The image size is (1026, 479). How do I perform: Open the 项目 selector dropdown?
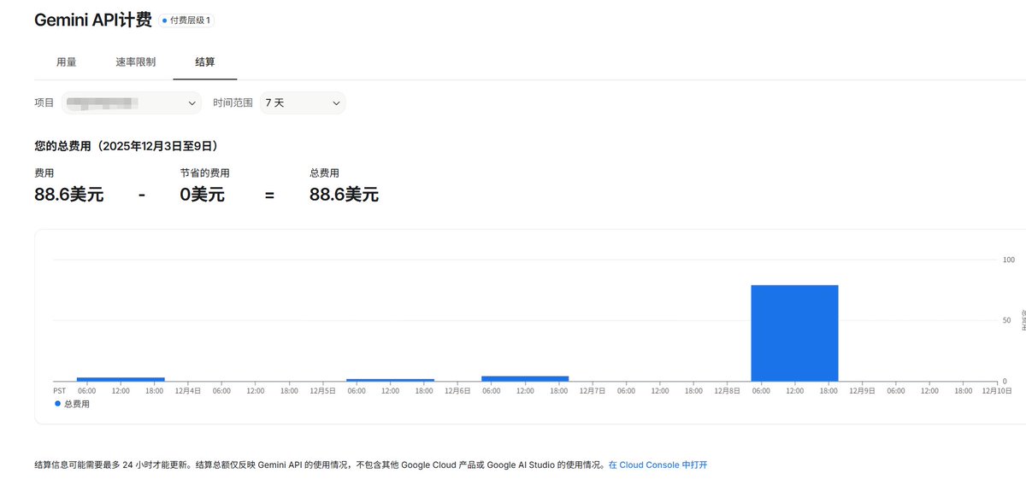(131, 103)
